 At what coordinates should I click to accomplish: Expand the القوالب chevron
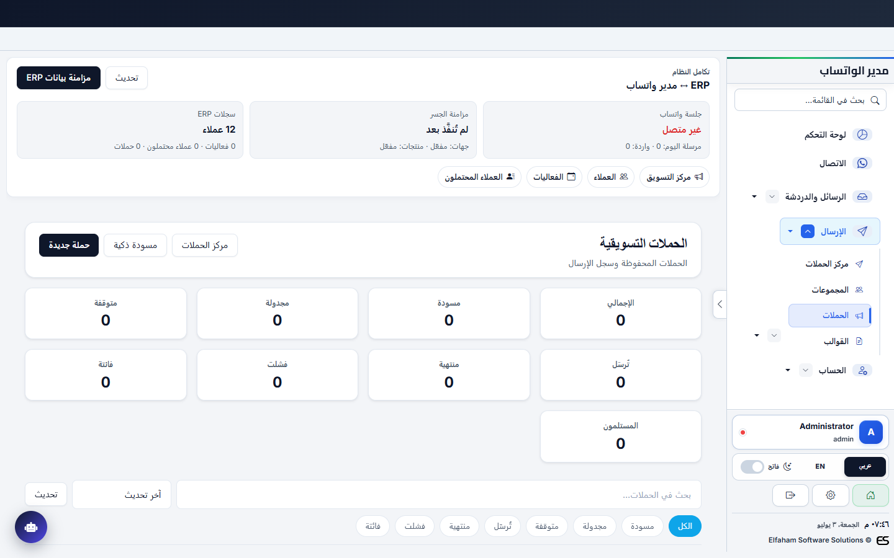pos(774,335)
